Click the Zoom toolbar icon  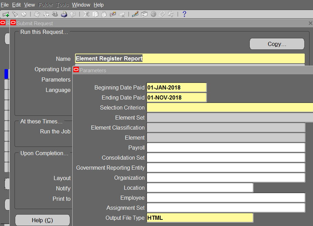click(144, 14)
